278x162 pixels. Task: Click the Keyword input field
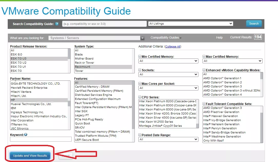coord(41,139)
